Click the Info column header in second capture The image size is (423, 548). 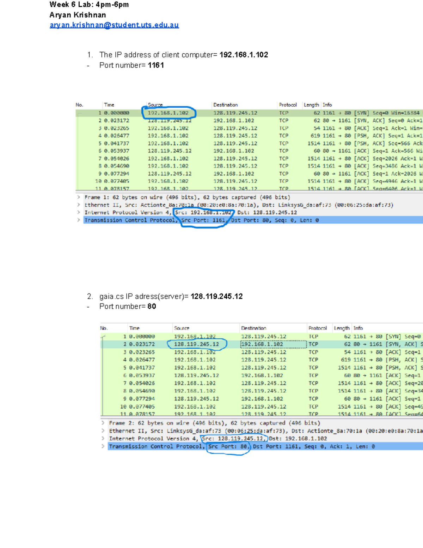click(x=358, y=328)
